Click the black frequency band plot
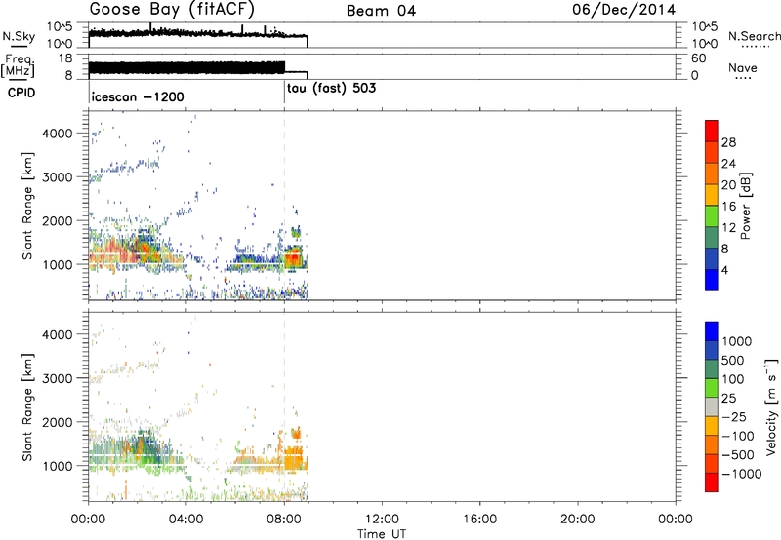This screenshot has height=540, width=781. coord(186,67)
